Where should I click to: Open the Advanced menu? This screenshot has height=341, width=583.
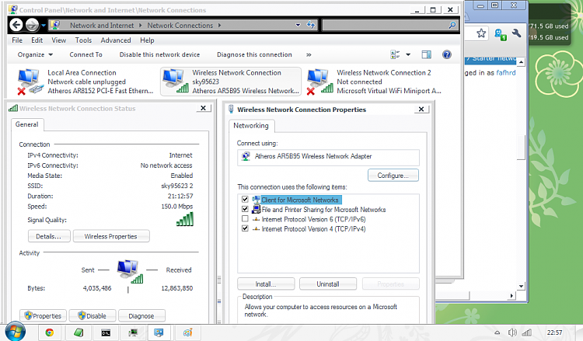(116, 40)
